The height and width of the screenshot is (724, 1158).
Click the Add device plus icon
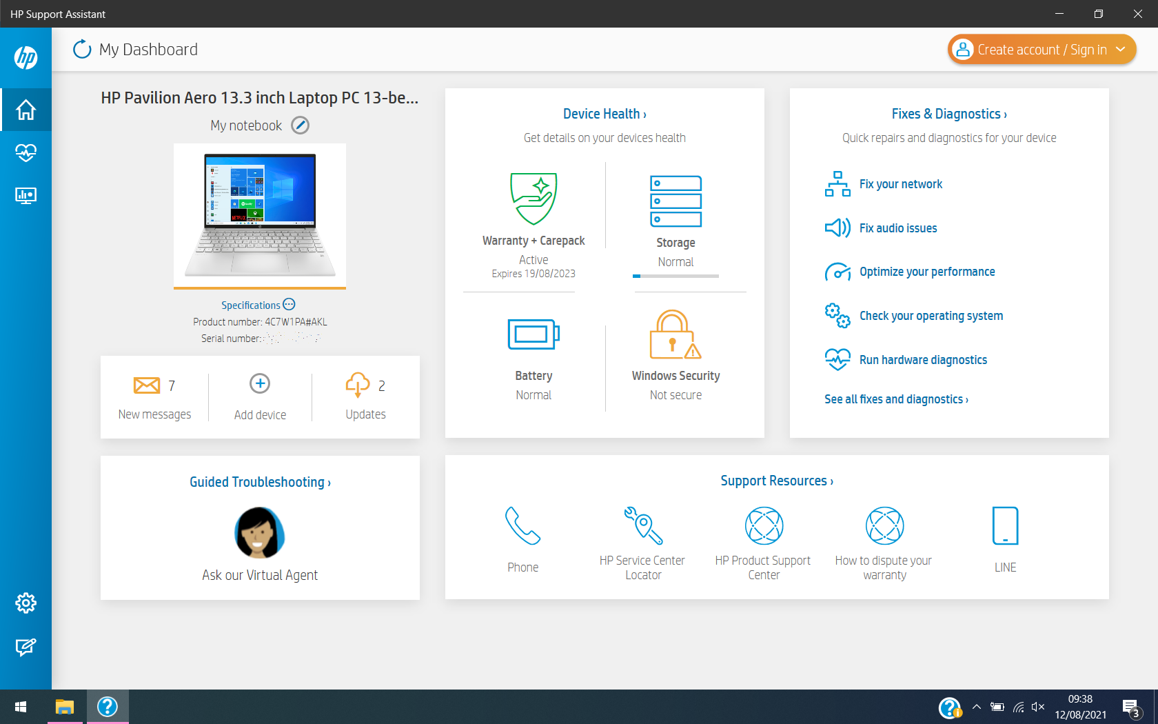pos(260,383)
